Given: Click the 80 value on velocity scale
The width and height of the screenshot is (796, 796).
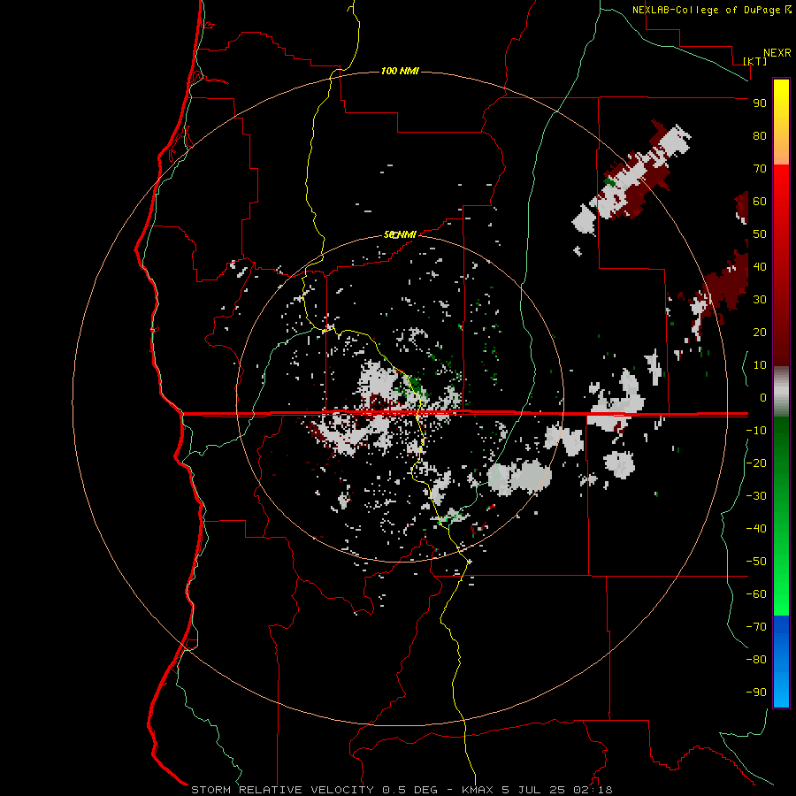Looking at the screenshot, I should 760,136.
